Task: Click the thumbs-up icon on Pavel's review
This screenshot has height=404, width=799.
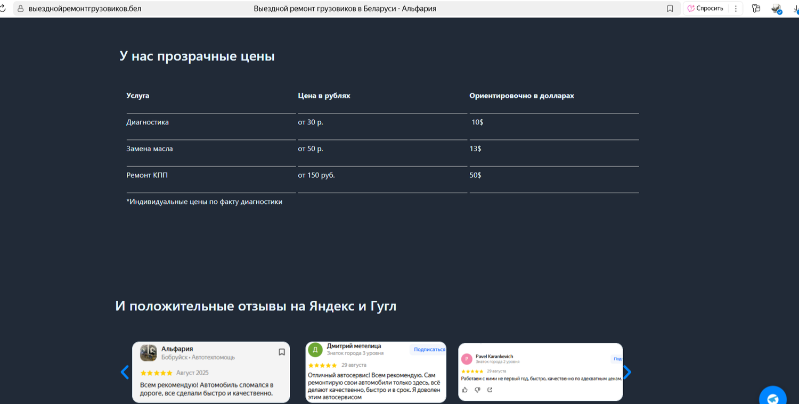Action: [x=464, y=390]
